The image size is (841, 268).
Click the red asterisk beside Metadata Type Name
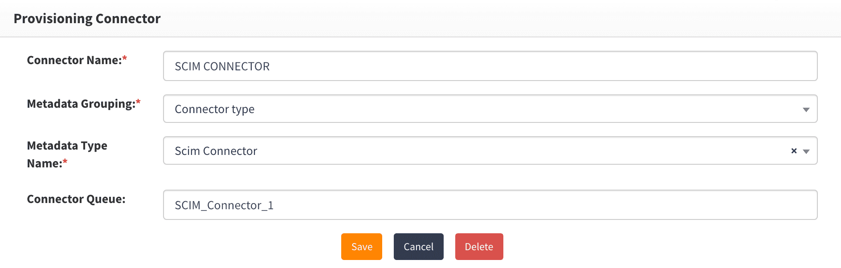[65, 162]
